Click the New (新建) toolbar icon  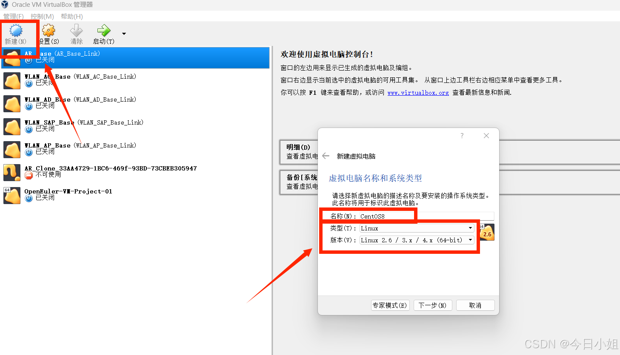click(x=16, y=31)
